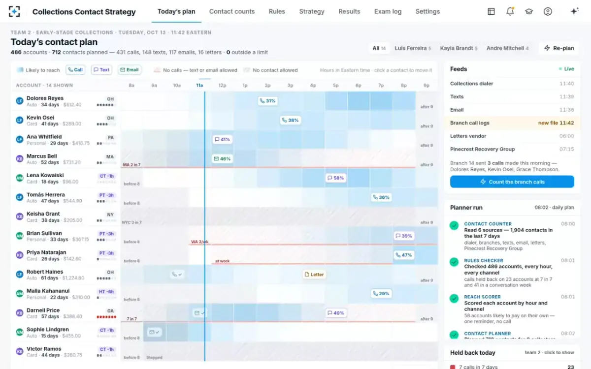This screenshot has height=369, width=591.
Task: Open the Exam log tab
Action: 388,11
